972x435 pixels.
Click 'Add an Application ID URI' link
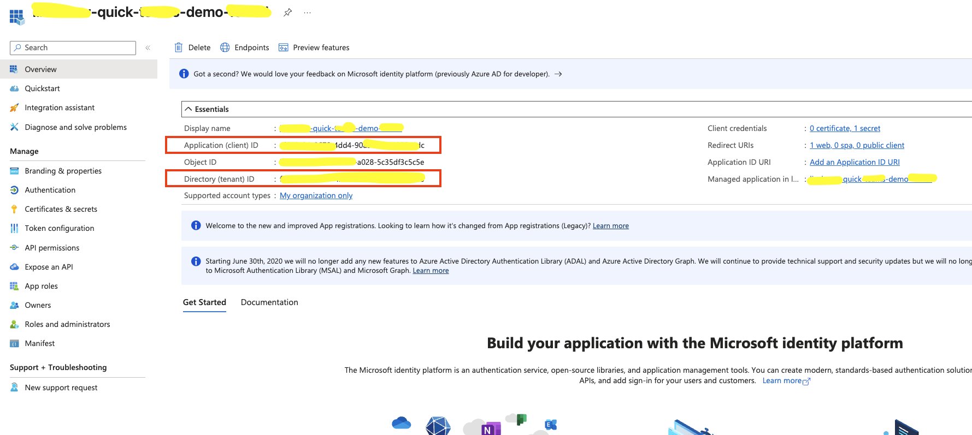point(855,162)
